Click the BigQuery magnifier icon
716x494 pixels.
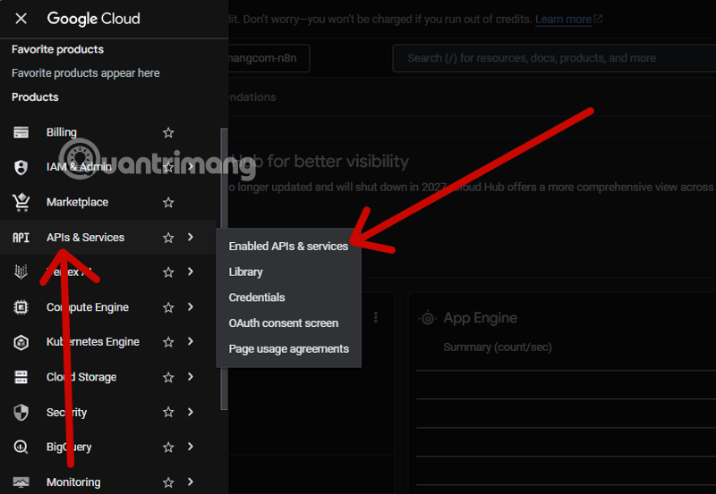point(21,447)
